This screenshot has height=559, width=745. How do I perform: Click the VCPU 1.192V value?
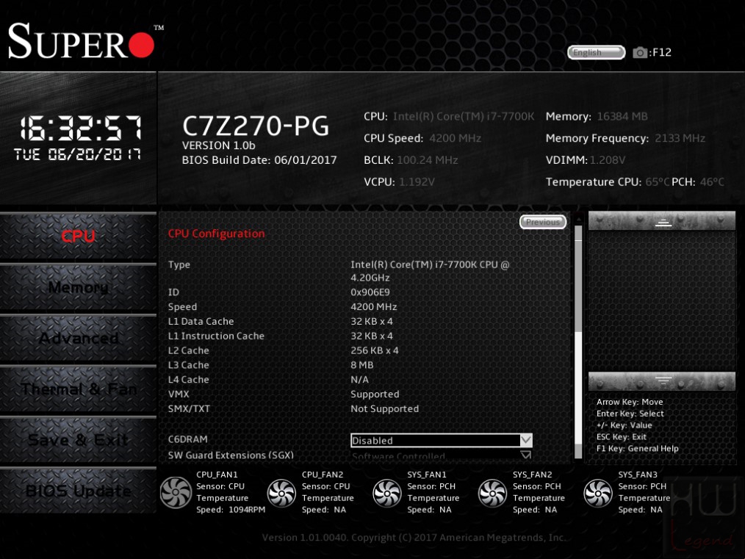pyautogui.click(x=417, y=182)
